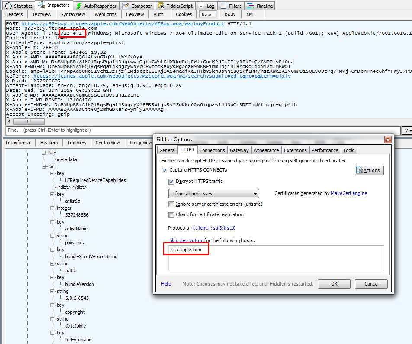
Task: Open Tools tab in Fiddler Options
Action: tap(349, 150)
